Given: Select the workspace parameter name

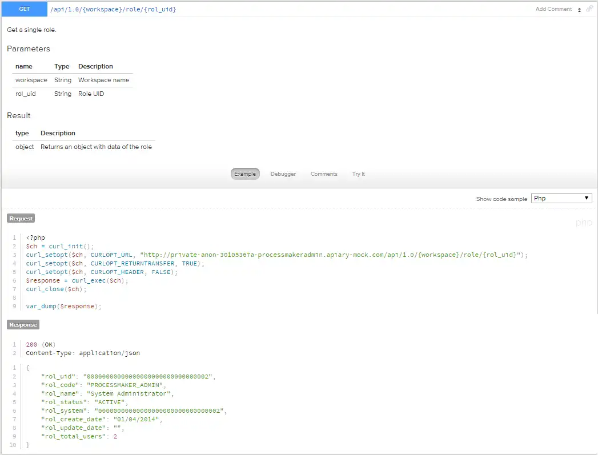Looking at the screenshot, I should coord(31,80).
